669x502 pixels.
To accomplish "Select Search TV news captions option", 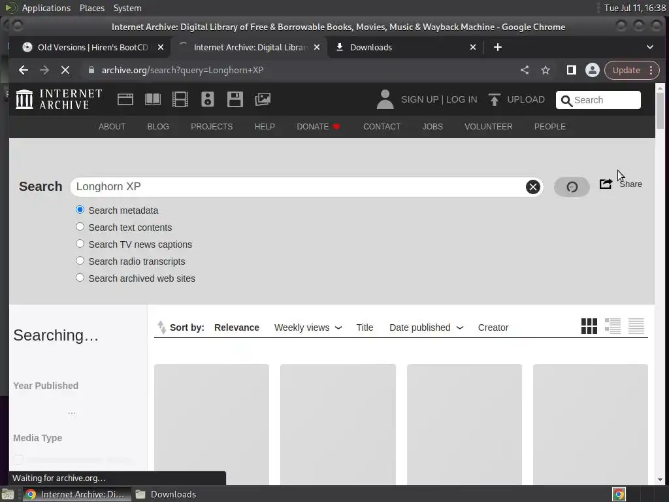I will 80,244.
